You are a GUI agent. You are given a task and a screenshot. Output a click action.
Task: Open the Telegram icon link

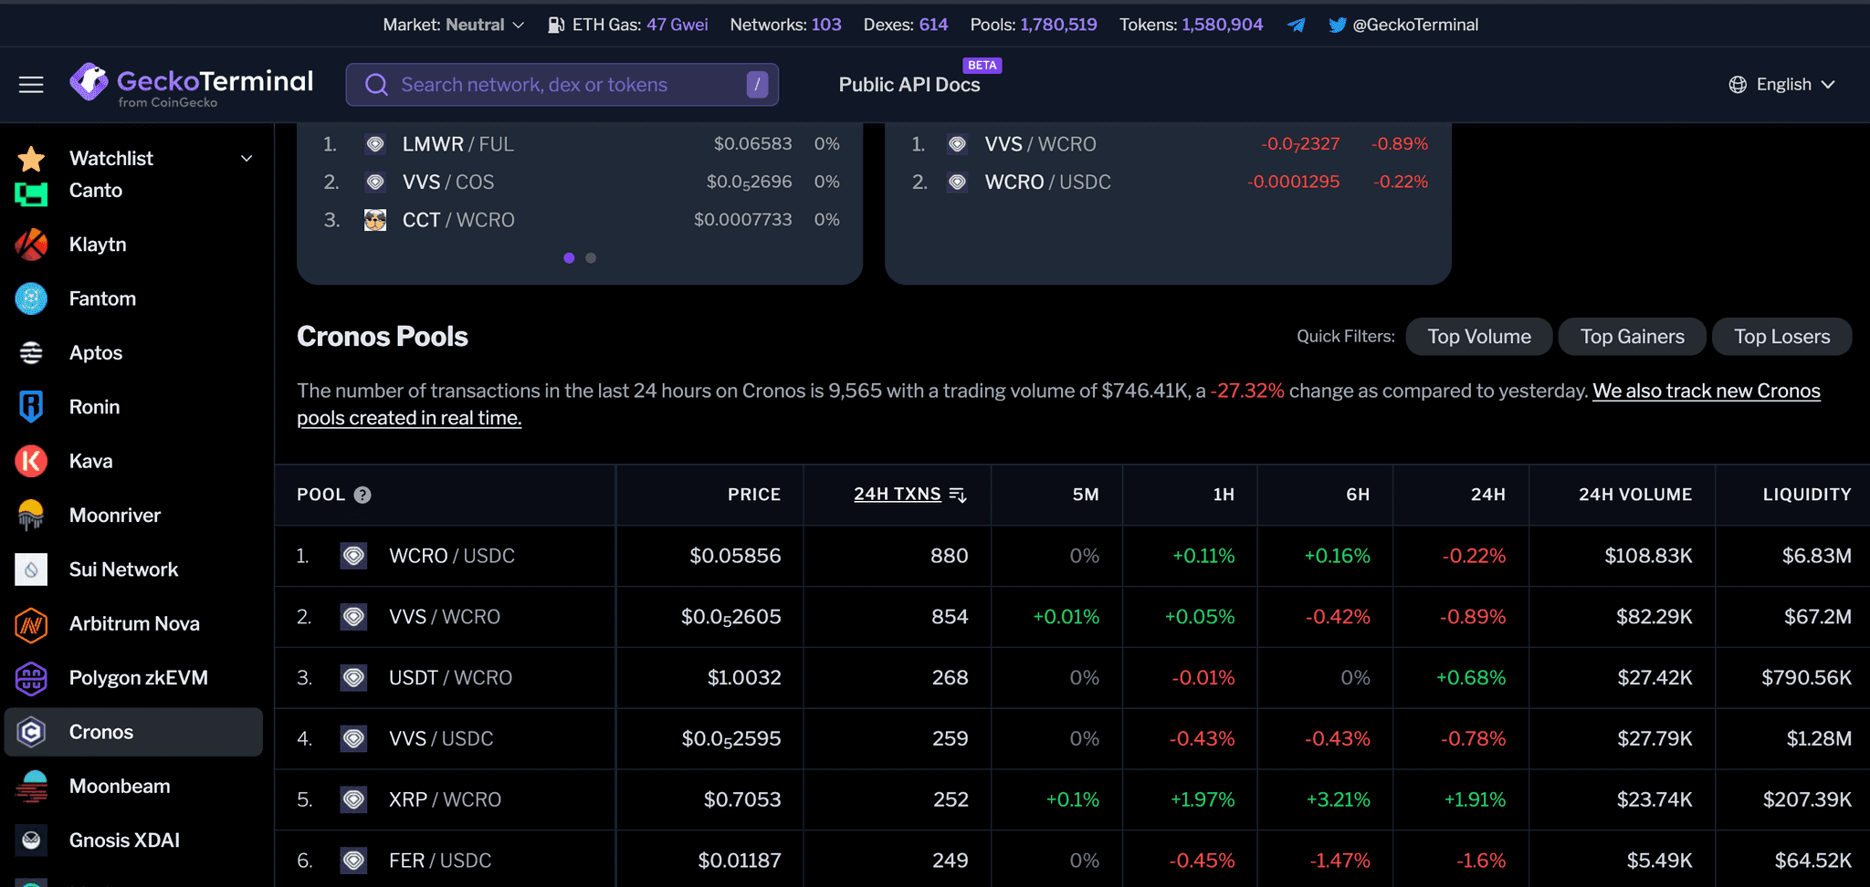pyautogui.click(x=1296, y=25)
